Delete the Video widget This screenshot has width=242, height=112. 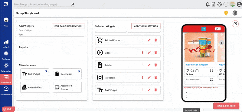[x=155, y=53]
